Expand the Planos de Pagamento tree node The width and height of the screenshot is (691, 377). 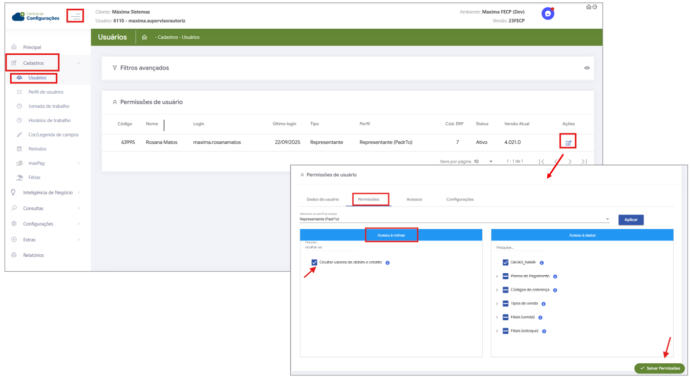[497, 277]
